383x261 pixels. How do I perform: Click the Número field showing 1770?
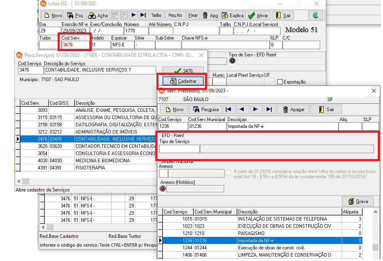[136, 31]
